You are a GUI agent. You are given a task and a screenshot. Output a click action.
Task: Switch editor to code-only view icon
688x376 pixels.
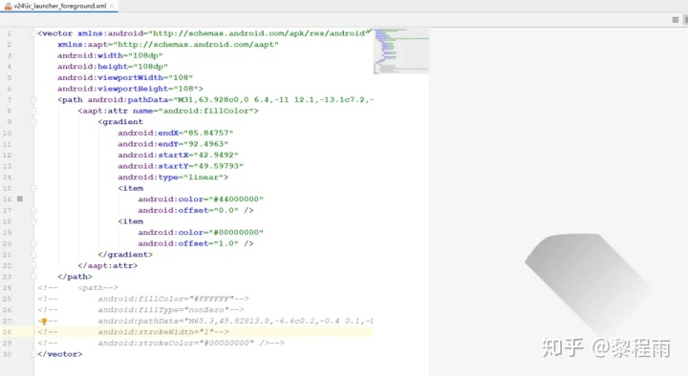[x=676, y=20]
